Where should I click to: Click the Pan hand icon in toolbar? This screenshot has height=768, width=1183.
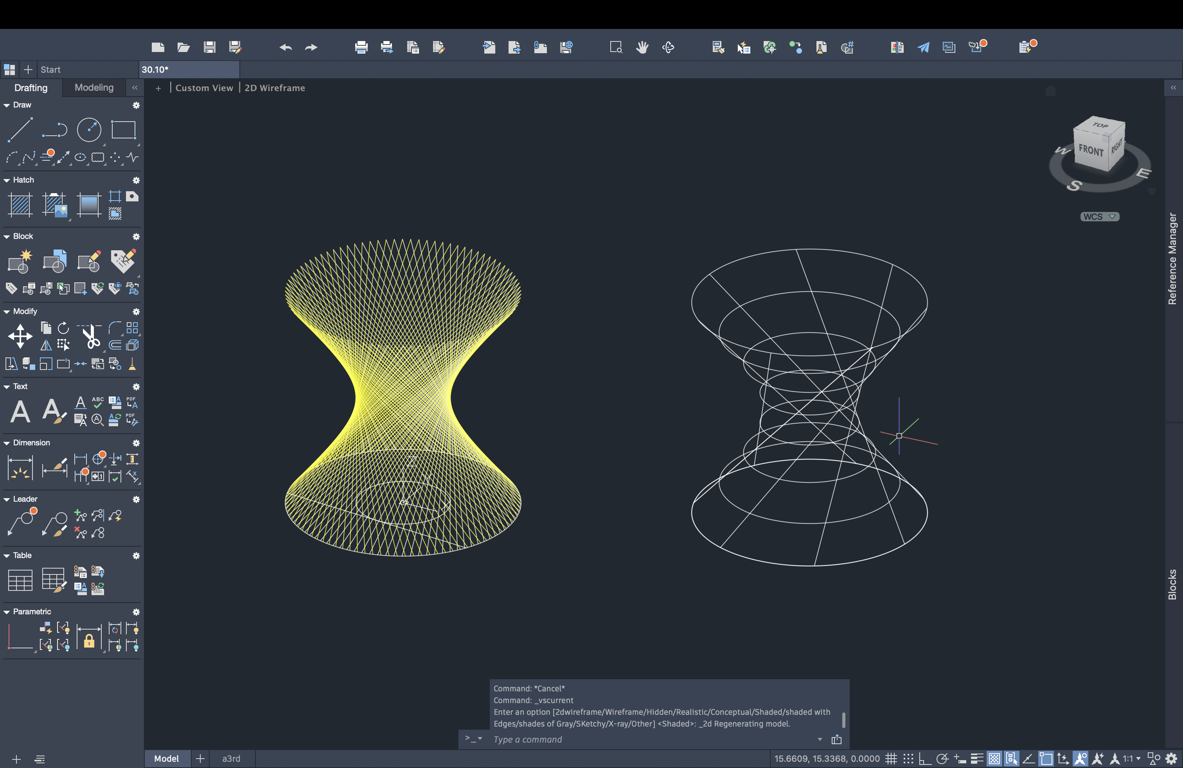[642, 47]
